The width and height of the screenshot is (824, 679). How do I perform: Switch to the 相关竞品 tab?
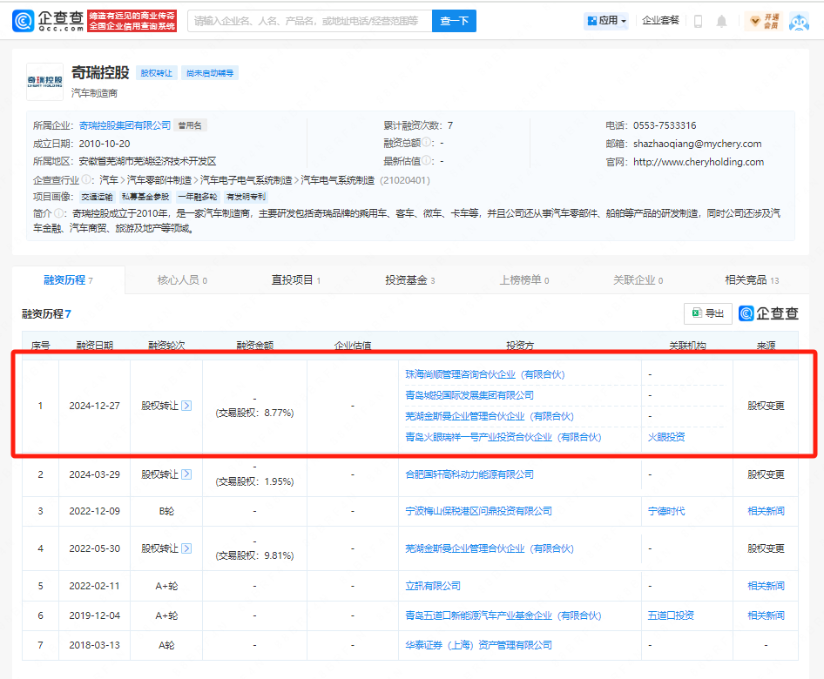coord(751,280)
